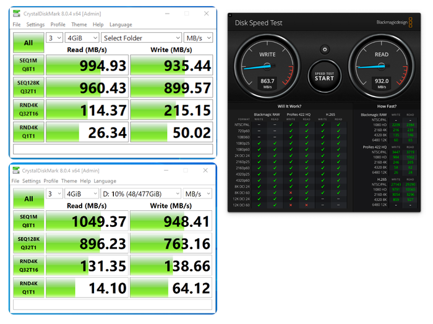Click the 763.16 write result in bottom window
Viewport: 433px width, 324px height.
[171, 243]
